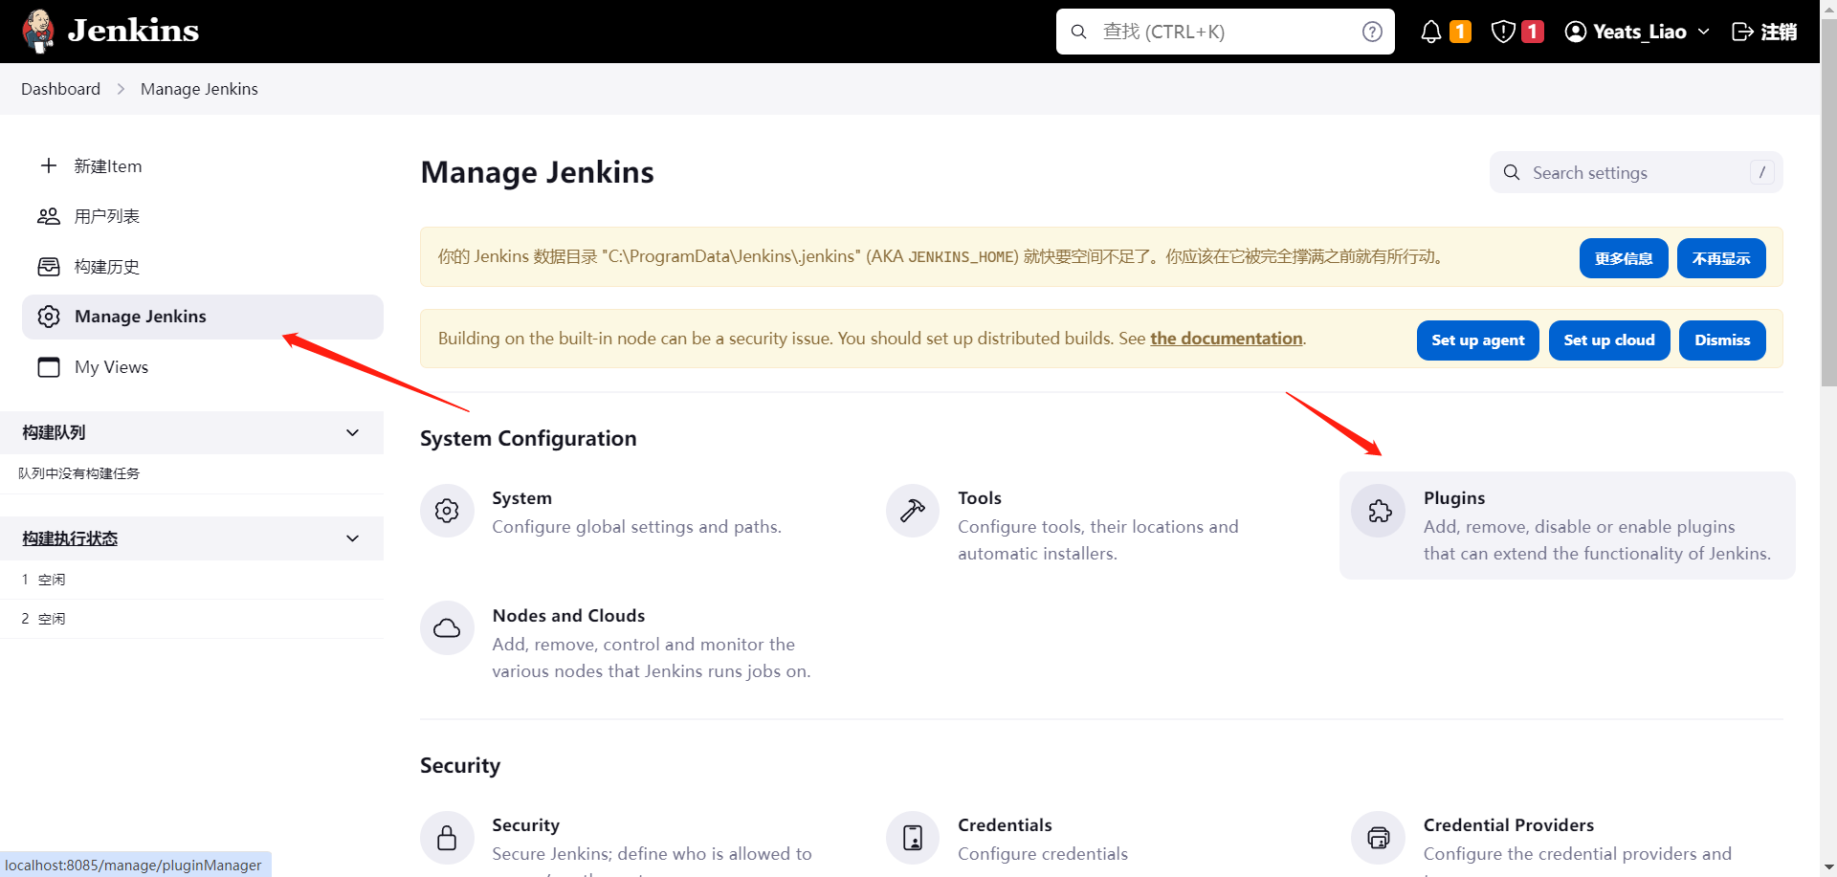Open My Views from the sidebar
The height and width of the screenshot is (877, 1837).
112,366
